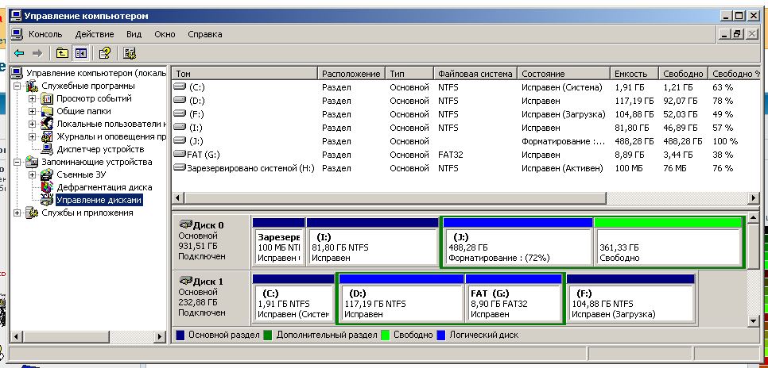Click the Settings toolbar icon at the right

130,53
